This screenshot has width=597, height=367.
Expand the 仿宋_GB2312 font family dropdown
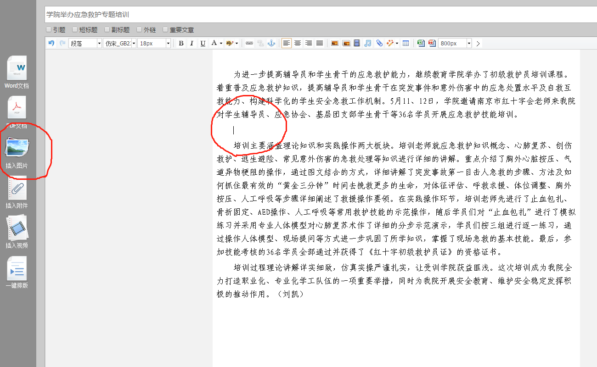[134, 43]
